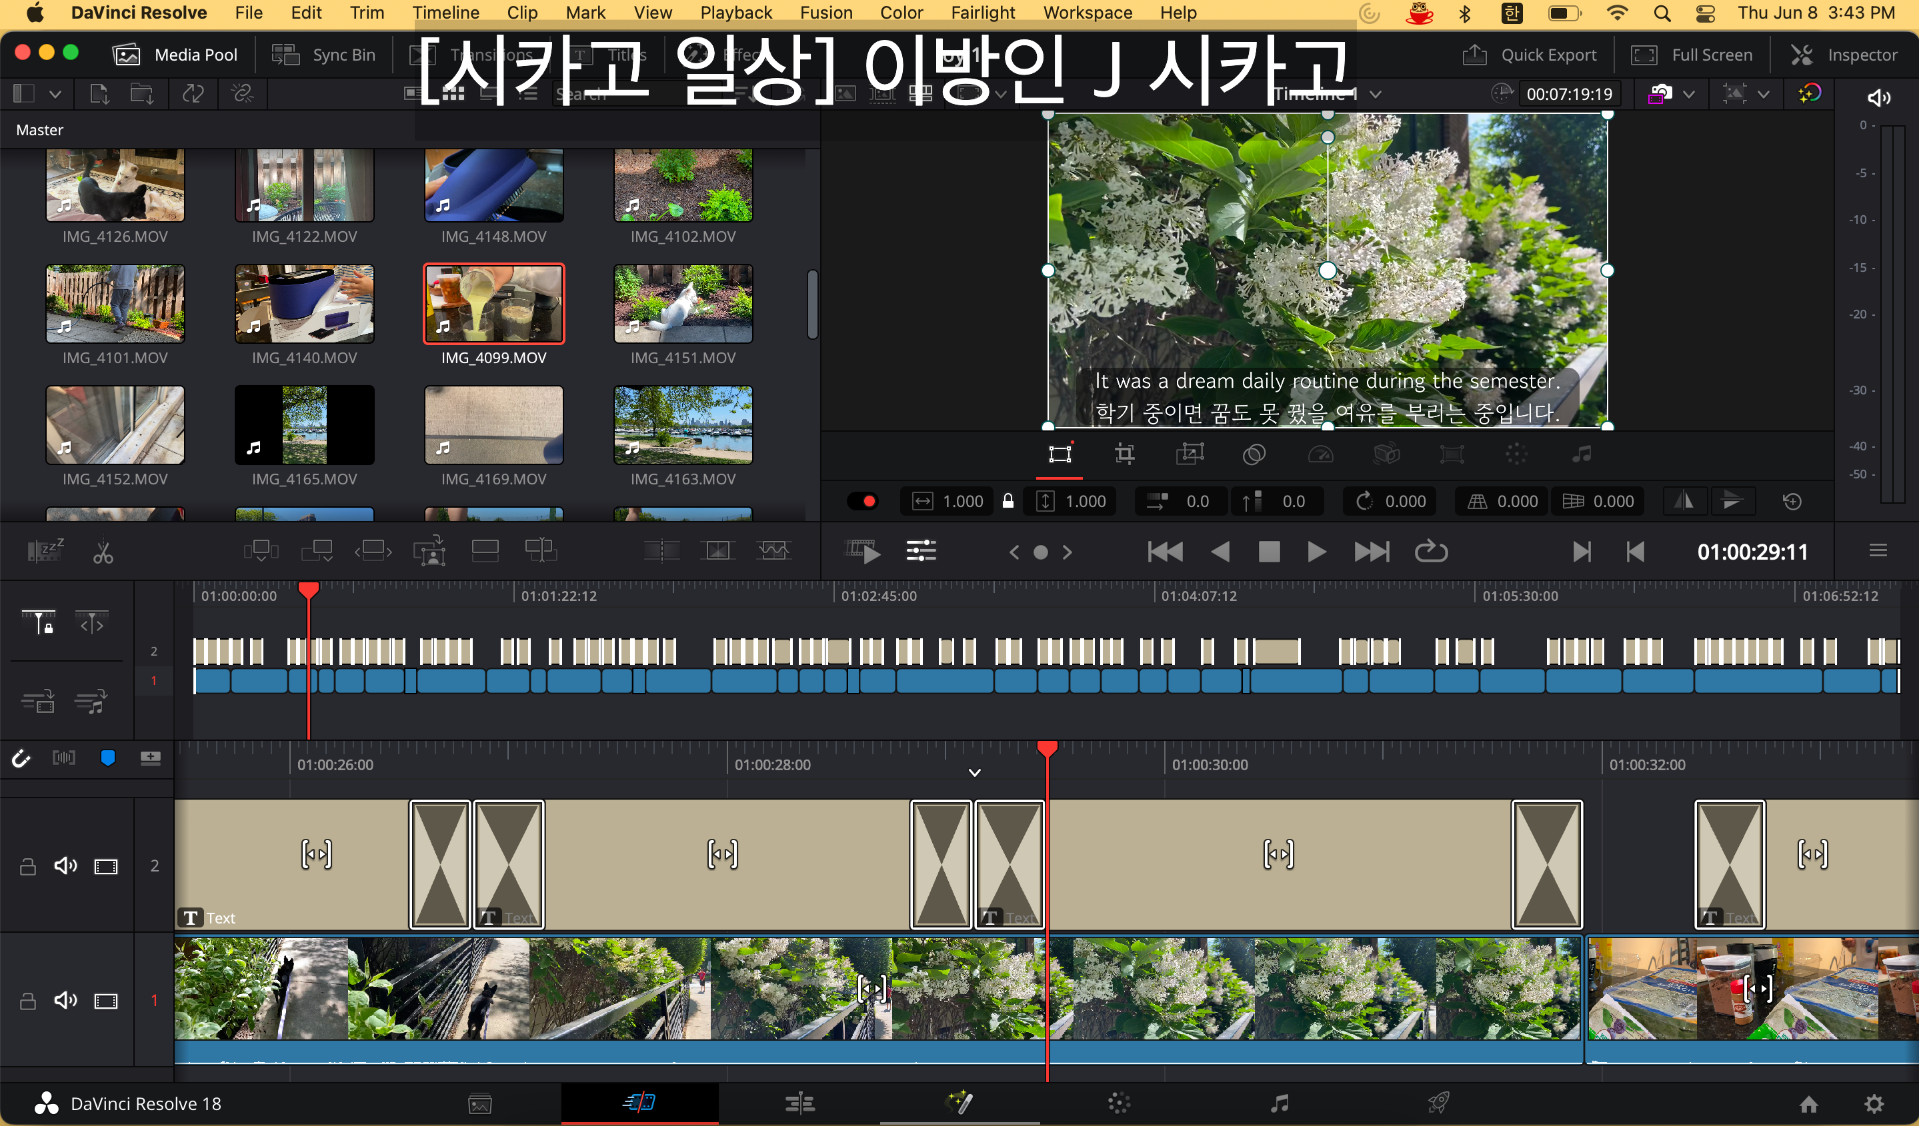Expand the Timeline 1 name dropdown
This screenshot has height=1126, width=1919.
click(1374, 95)
